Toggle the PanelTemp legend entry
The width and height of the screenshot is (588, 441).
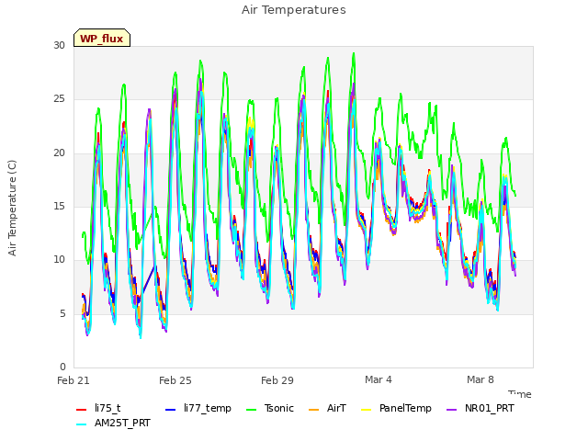[x=396, y=408]
